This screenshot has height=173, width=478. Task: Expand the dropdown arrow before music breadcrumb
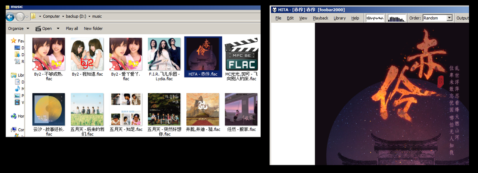tap(90, 16)
